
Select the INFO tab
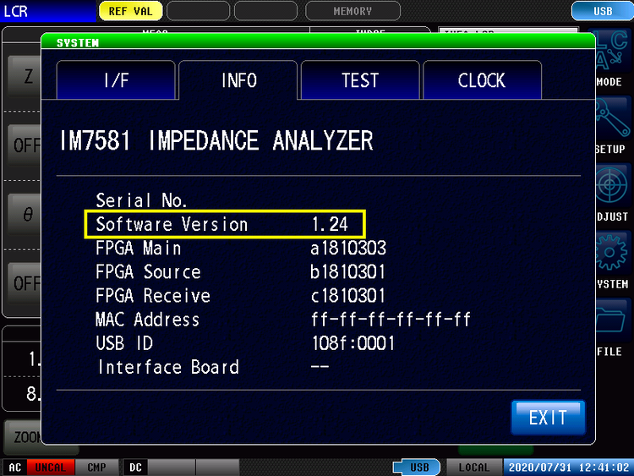(x=238, y=80)
